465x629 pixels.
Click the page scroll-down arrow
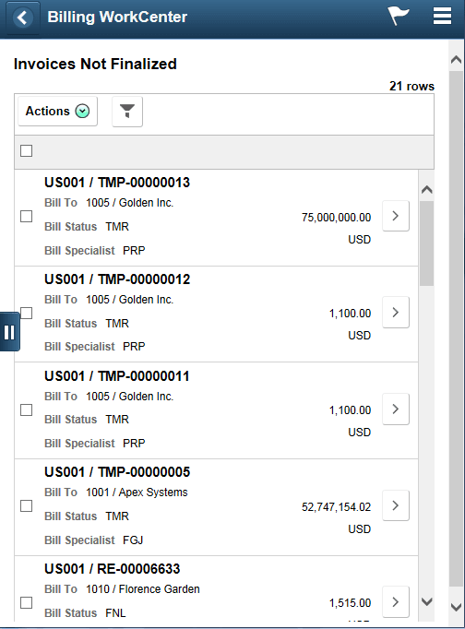tap(456, 607)
